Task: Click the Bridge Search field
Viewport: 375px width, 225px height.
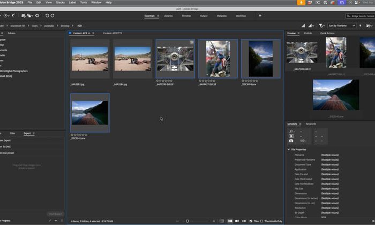Action: pos(361,16)
